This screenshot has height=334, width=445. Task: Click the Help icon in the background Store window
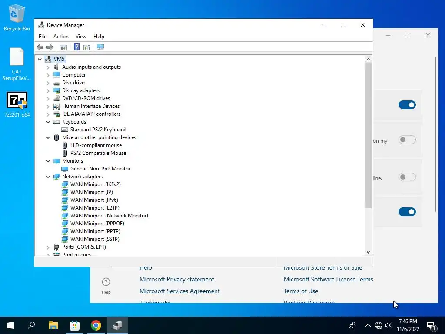pyautogui.click(x=106, y=285)
